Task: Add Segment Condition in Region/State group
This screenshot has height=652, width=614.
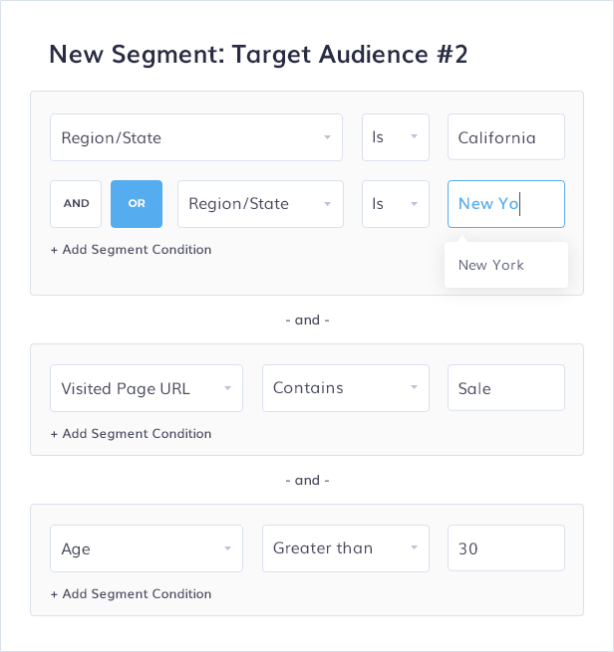Action: point(131,250)
